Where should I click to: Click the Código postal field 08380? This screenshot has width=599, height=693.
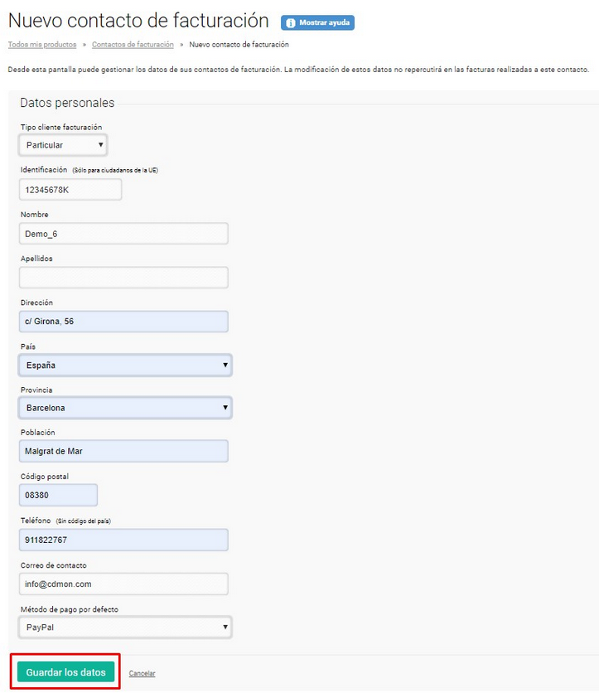click(58, 495)
